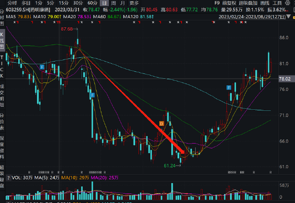This screenshot has width=295, height=203.
Task: Click the 2023/02/24-2023/08/29 date range
Action: [x=252, y=17]
